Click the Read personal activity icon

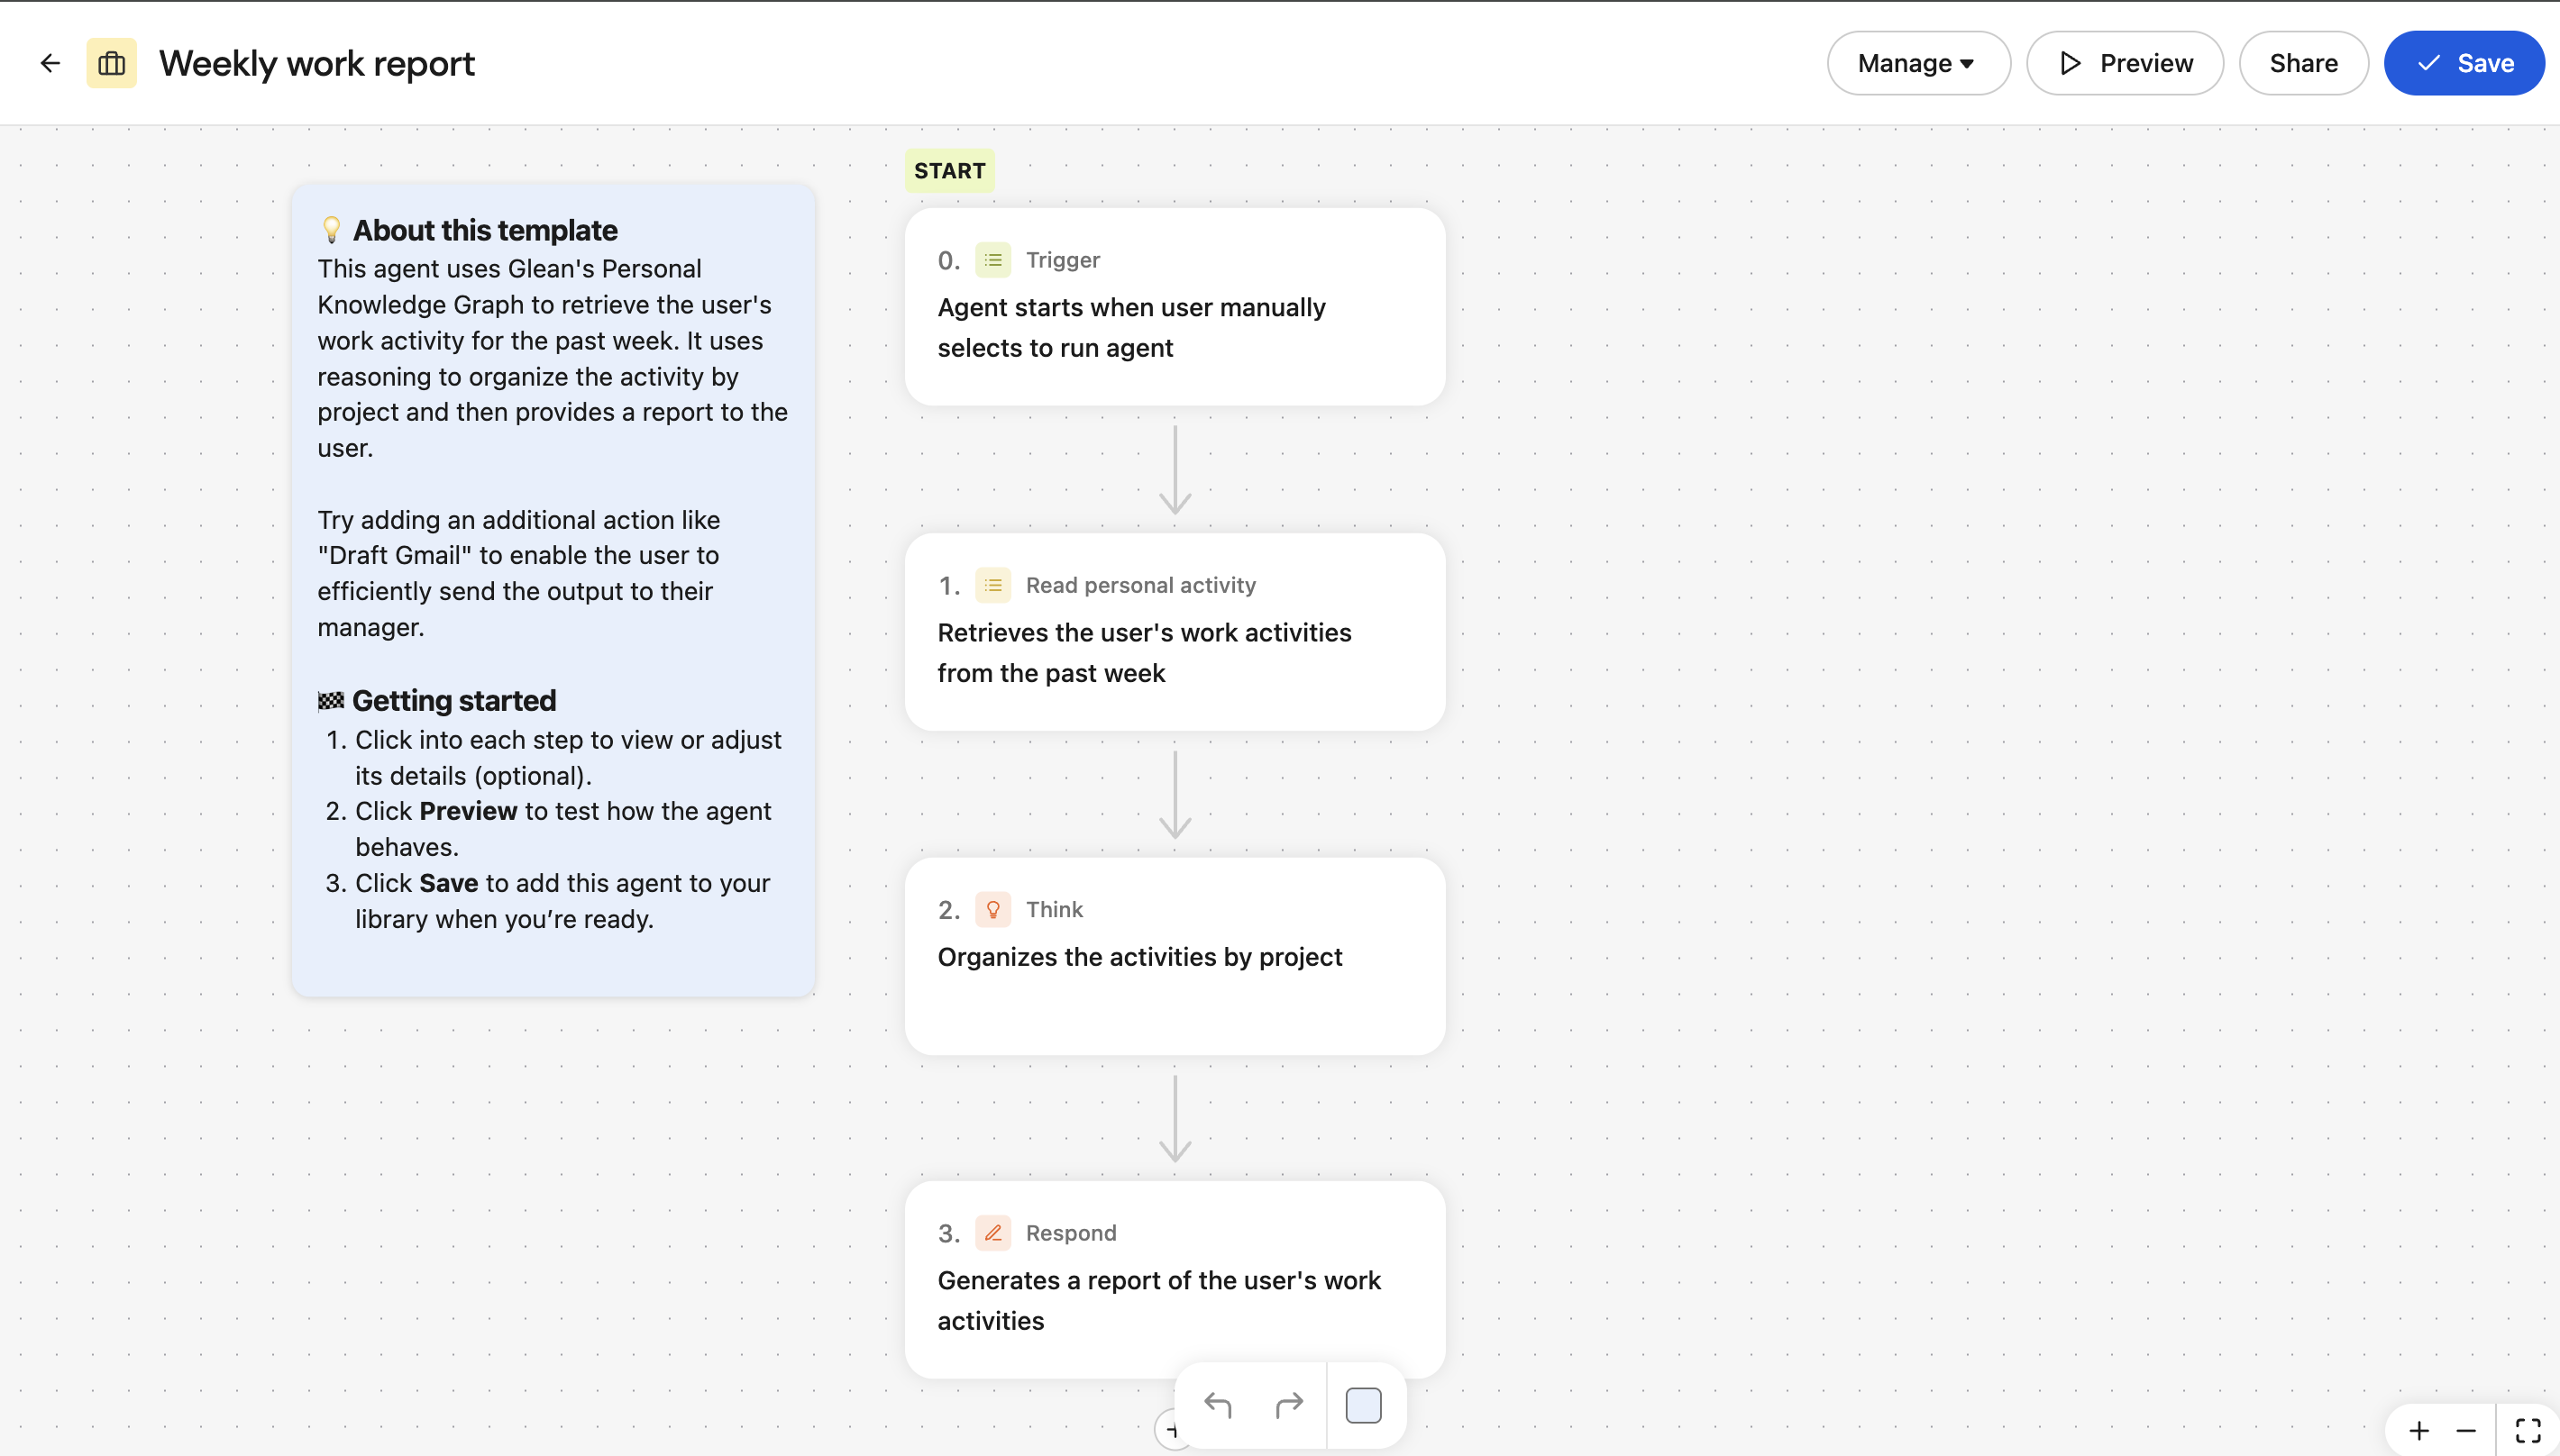pos(992,585)
